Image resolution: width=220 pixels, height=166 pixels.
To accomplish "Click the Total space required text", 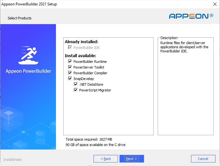I will (89, 139).
